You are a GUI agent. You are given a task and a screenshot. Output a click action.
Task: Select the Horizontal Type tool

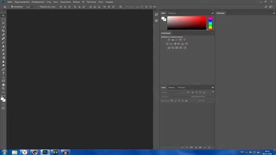click(3, 73)
